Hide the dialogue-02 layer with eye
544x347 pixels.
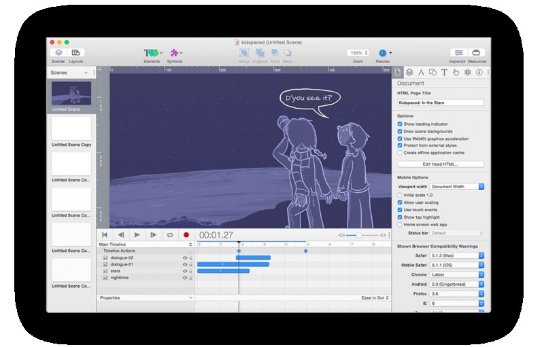tap(185, 258)
